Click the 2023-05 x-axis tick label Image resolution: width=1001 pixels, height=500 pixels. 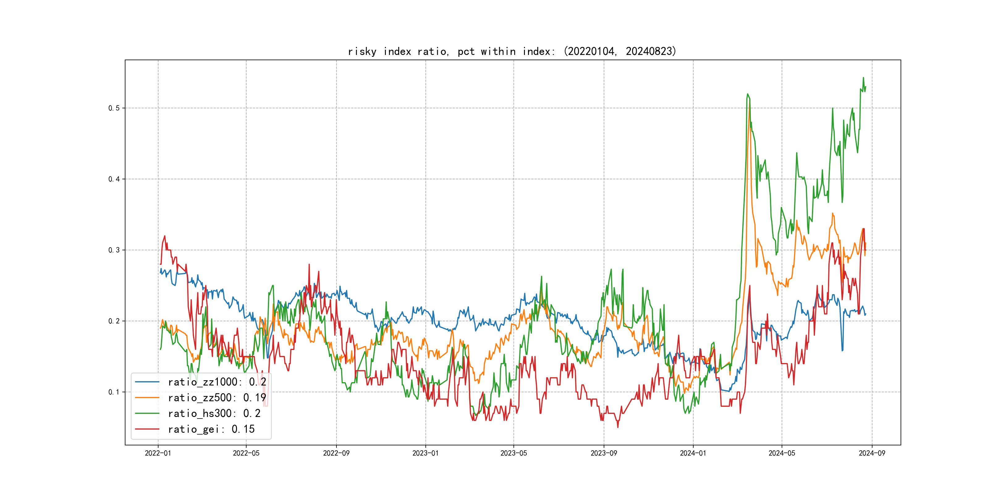coord(514,453)
